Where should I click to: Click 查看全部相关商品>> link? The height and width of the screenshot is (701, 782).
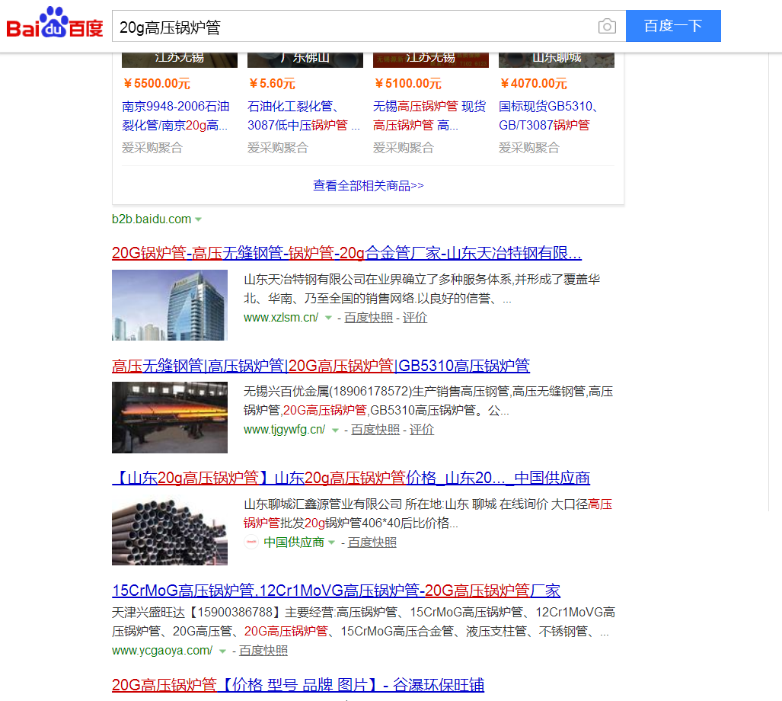point(368,186)
